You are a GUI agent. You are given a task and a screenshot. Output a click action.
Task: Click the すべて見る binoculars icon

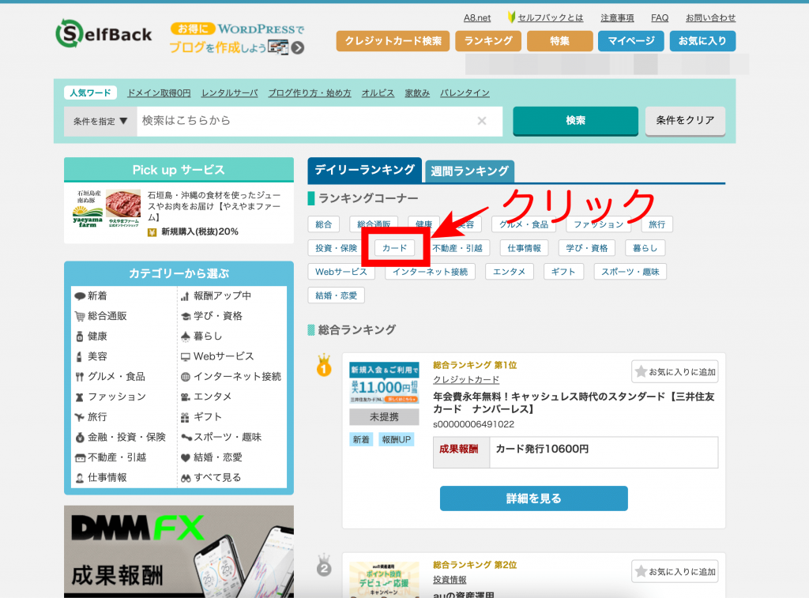click(186, 478)
